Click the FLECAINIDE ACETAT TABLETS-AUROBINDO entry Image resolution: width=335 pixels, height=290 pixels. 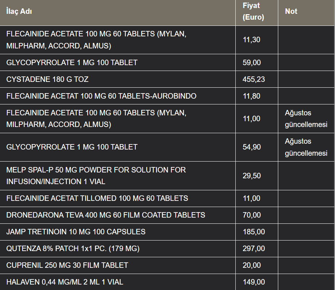click(x=101, y=96)
